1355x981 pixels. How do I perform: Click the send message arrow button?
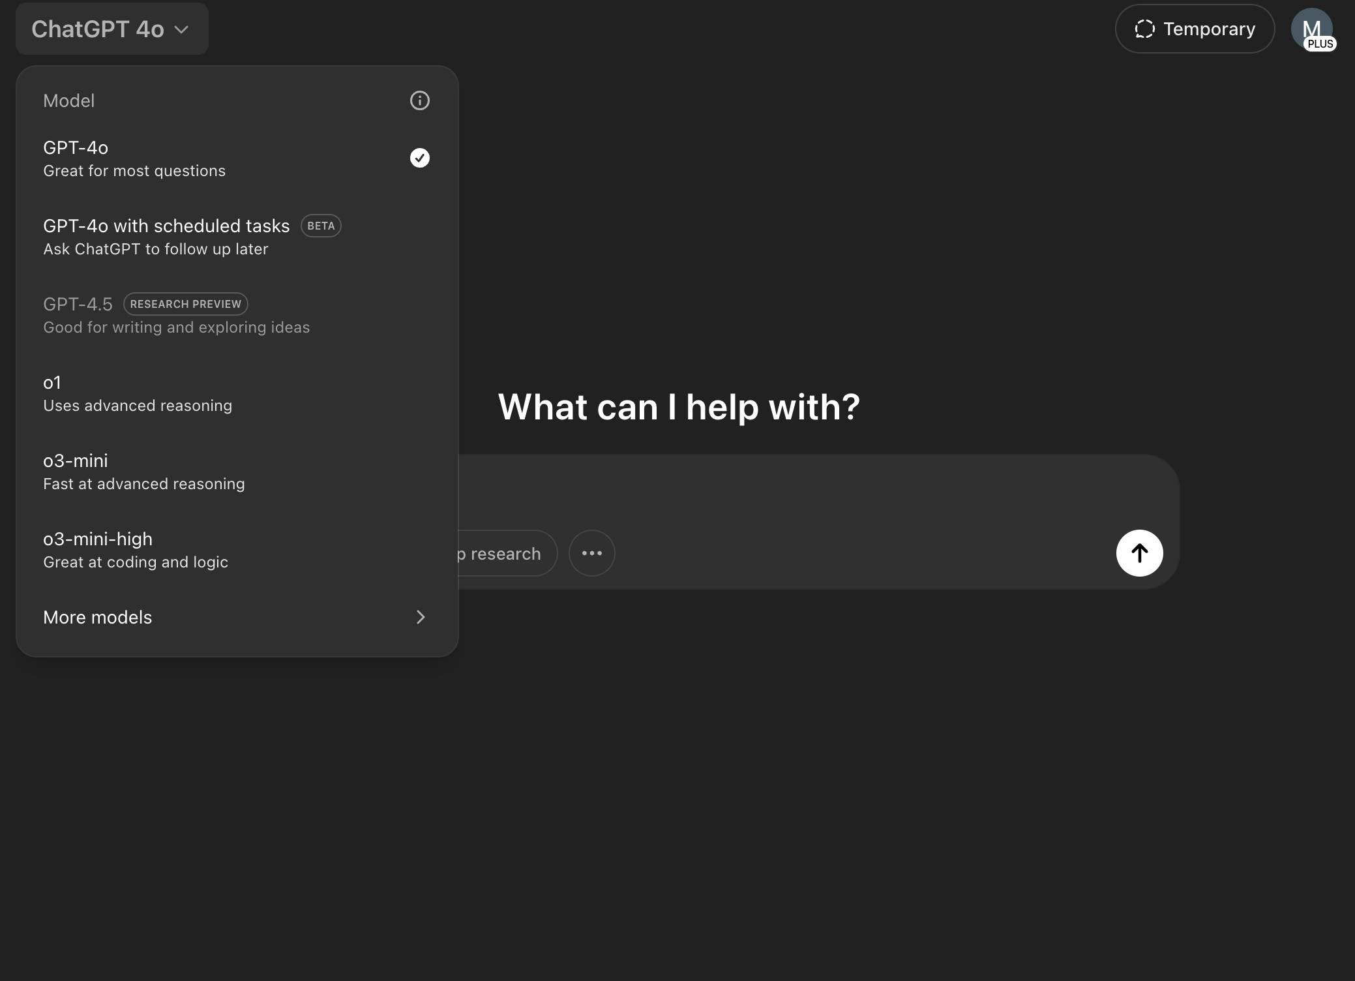(x=1139, y=552)
